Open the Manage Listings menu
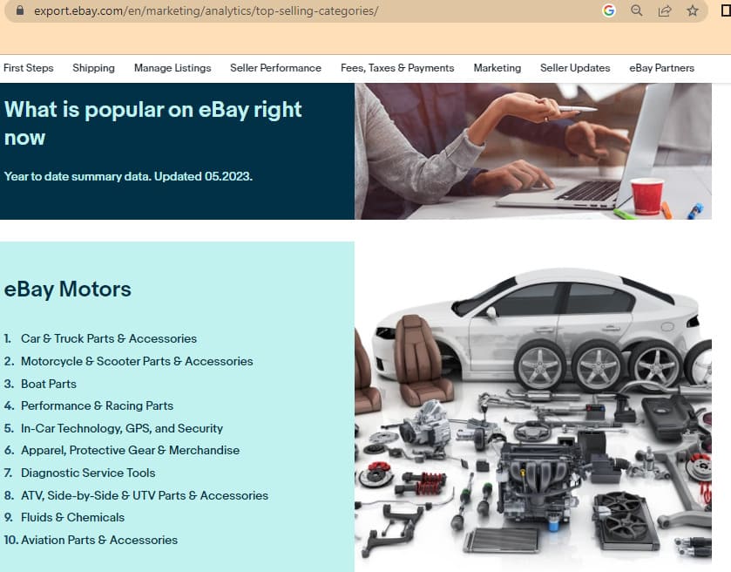 point(173,68)
